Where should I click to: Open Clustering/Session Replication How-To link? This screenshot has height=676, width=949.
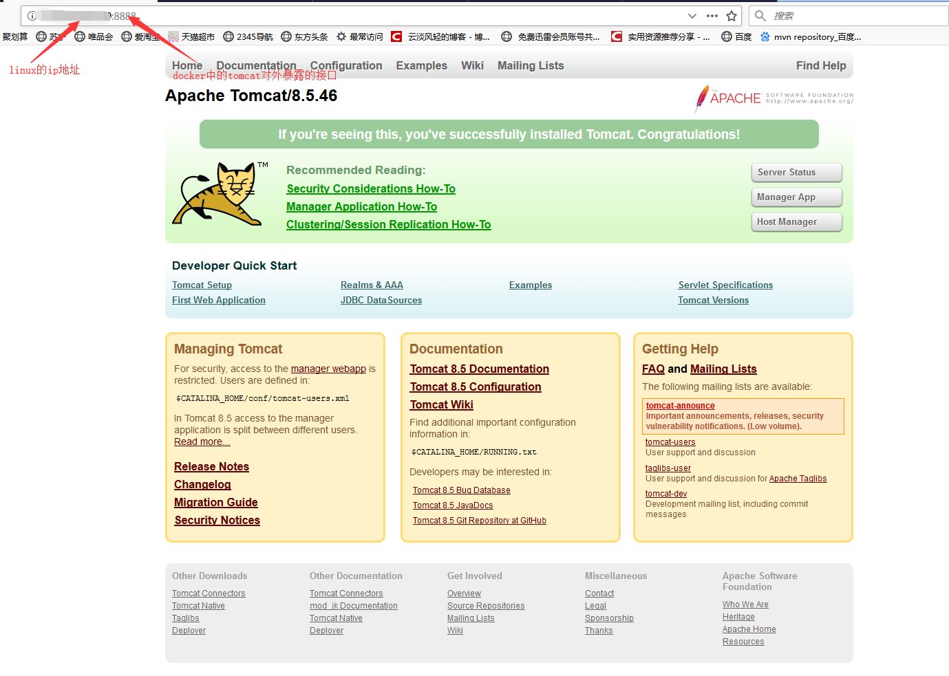click(389, 225)
